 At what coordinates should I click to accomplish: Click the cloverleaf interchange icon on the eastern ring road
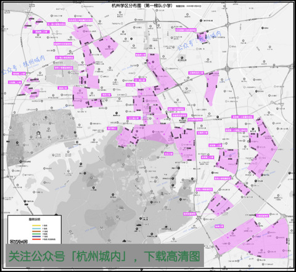point(227,68)
